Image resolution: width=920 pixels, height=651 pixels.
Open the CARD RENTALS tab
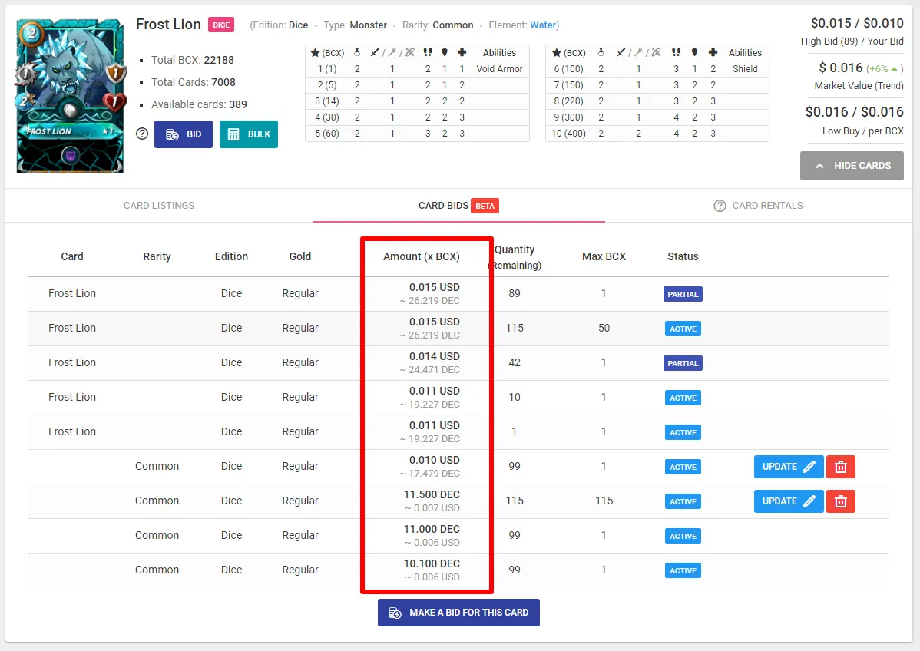click(x=767, y=205)
